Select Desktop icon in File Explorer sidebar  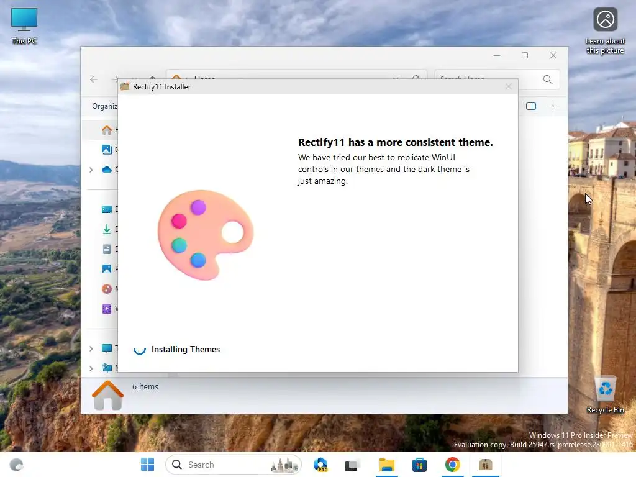[107, 209]
